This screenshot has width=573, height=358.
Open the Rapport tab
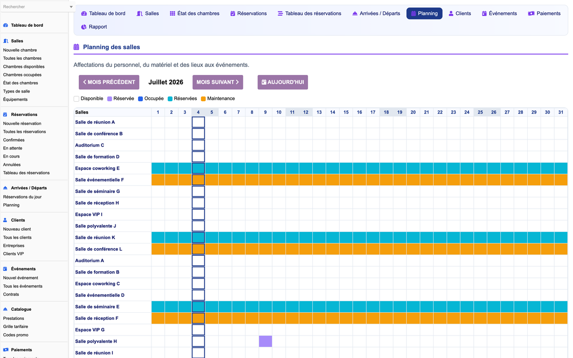pyautogui.click(x=94, y=27)
